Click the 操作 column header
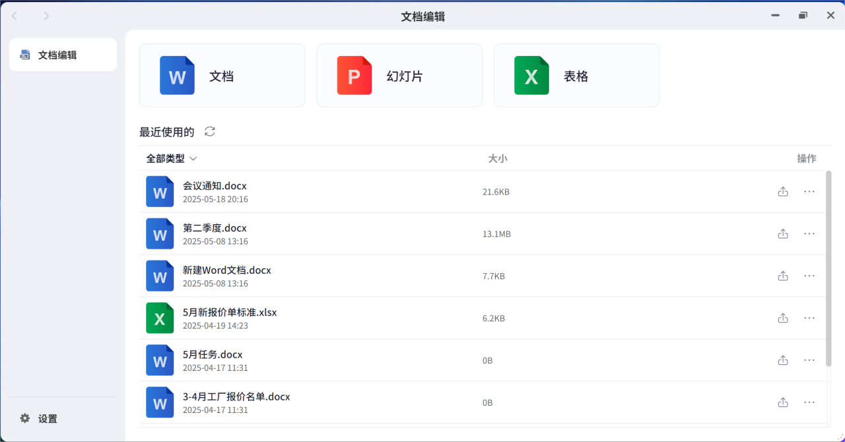 (806, 158)
